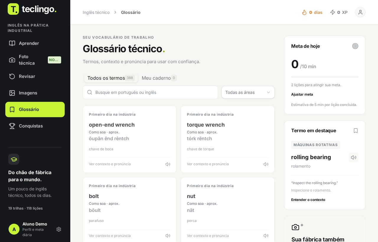Click the term title open-end wrench
Screen dimensions: 378x242
(x=112, y=125)
